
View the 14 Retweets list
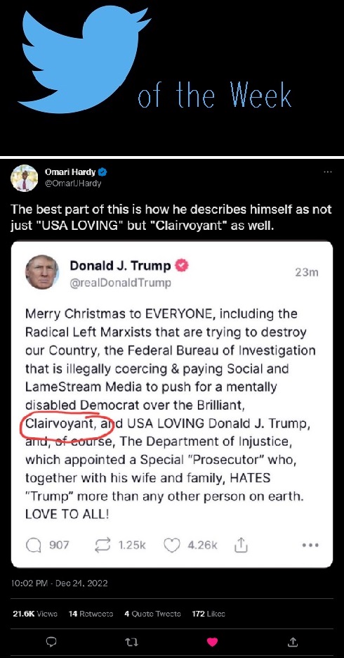(x=91, y=614)
